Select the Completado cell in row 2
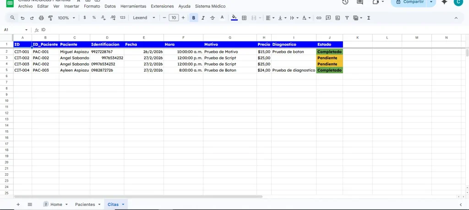The height and width of the screenshot is (210, 469). click(330, 52)
